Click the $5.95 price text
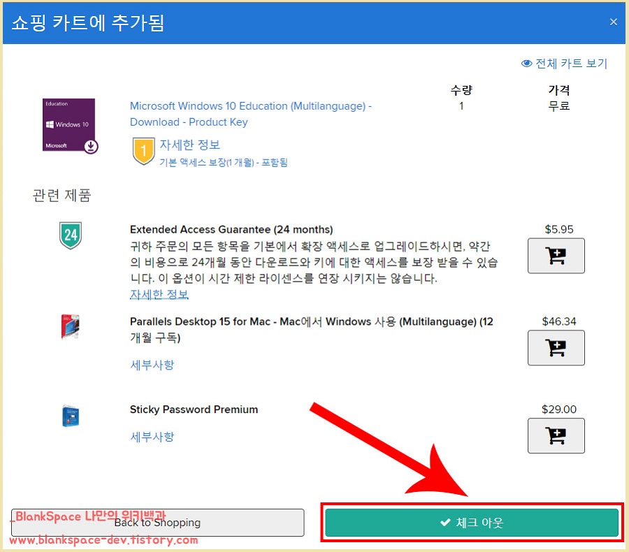Screen dimensions: 629x552 point(559,229)
